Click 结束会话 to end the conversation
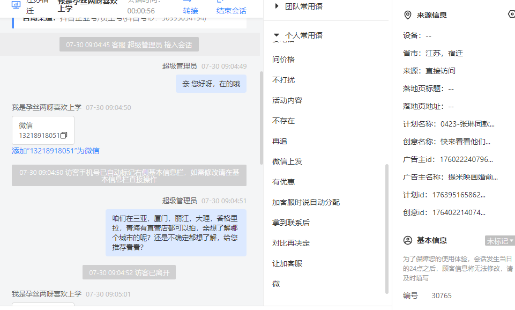 (x=231, y=11)
